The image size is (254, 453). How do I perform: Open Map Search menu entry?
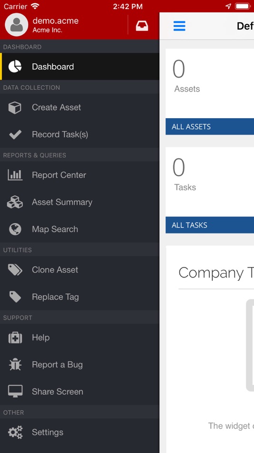pos(79,229)
